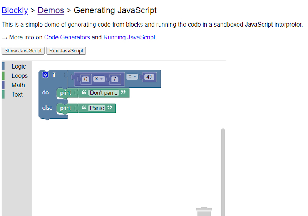The width and height of the screenshot is (308, 216).
Task: Click the 'else' label on the if block
Action: (47, 108)
